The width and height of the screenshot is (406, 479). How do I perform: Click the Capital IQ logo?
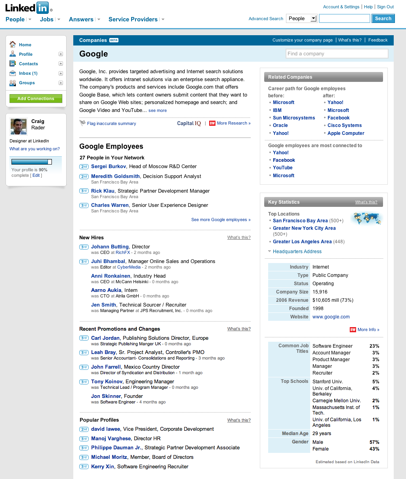click(189, 123)
